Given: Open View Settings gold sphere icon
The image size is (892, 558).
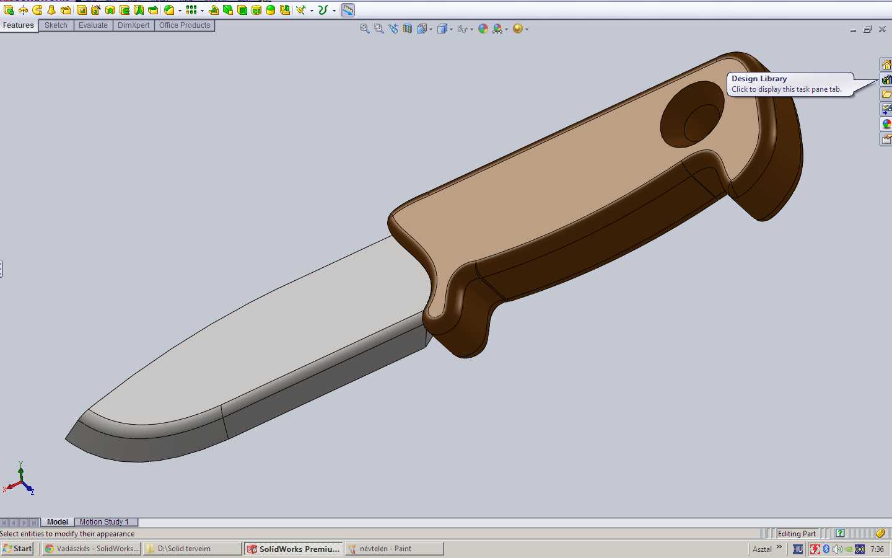Looking at the screenshot, I should (x=518, y=29).
